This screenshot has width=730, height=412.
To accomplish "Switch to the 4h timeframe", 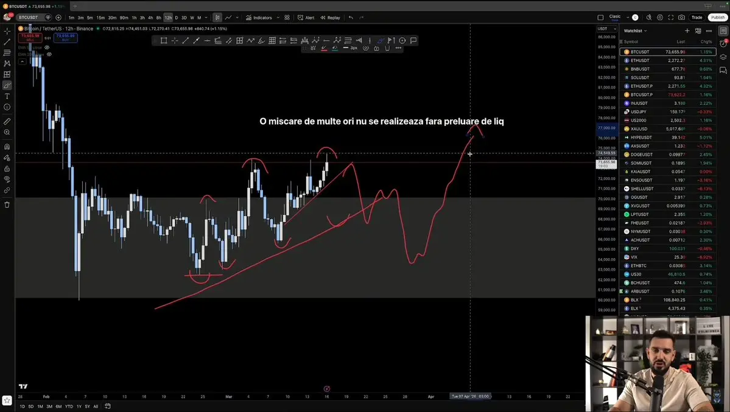I will pos(150,18).
